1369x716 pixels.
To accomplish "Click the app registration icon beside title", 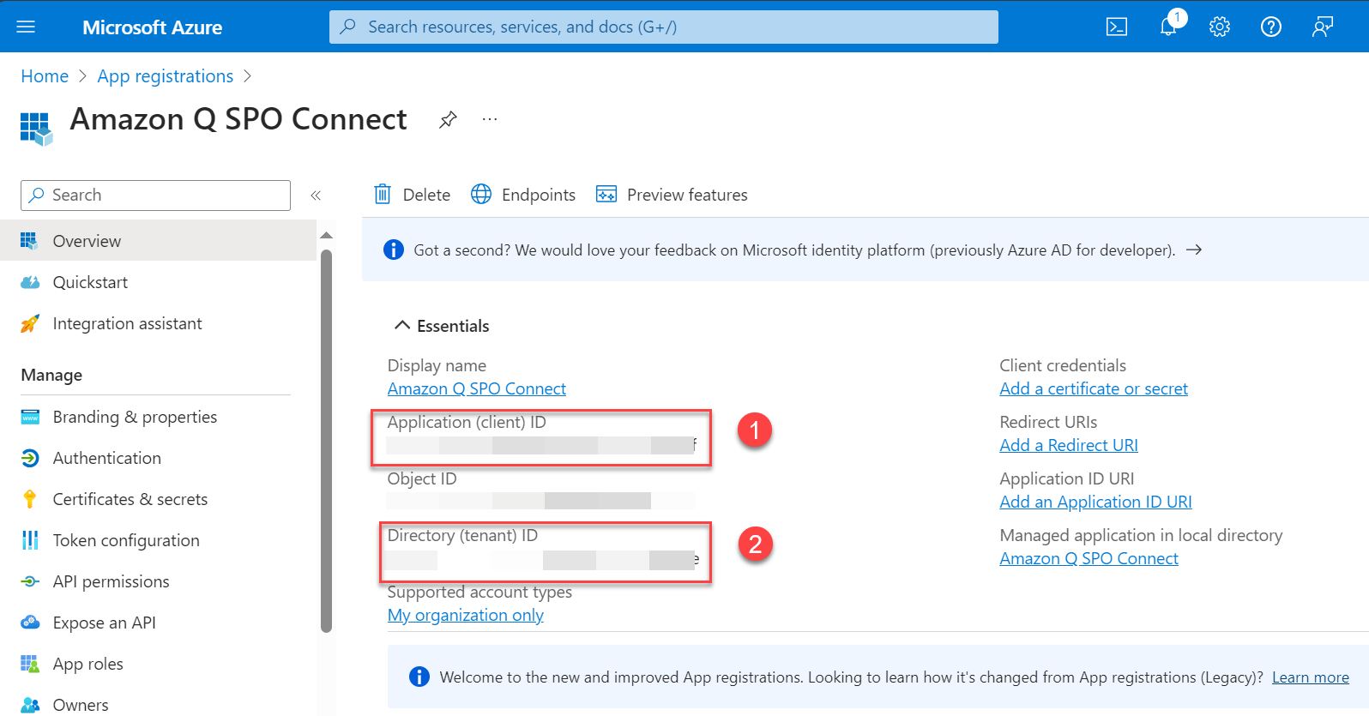I will pos(36,129).
